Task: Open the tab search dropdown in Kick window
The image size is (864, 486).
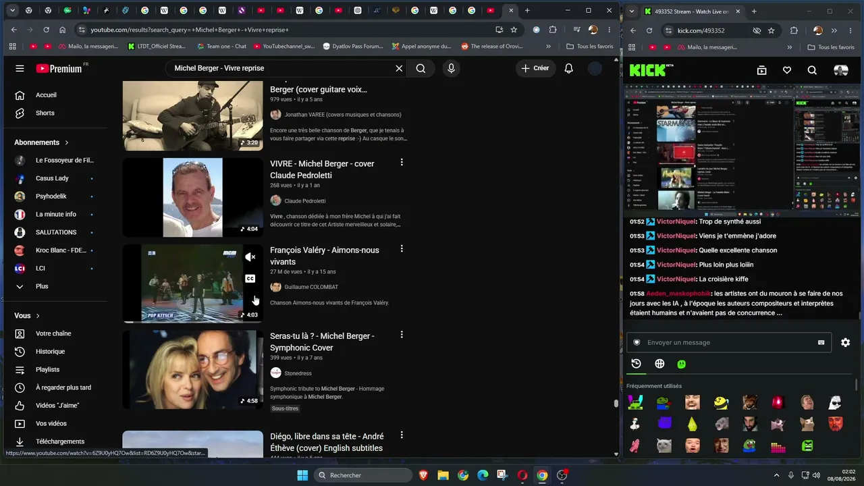Action: pyautogui.click(x=632, y=11)
